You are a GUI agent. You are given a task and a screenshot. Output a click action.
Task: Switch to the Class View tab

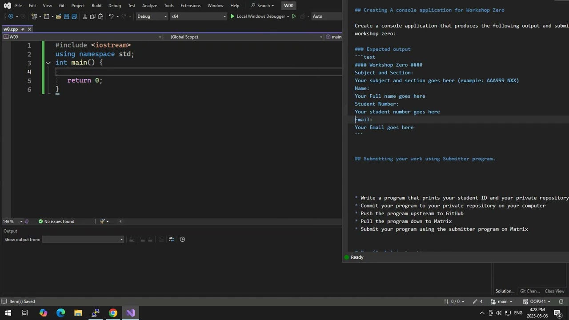(554, 291)
